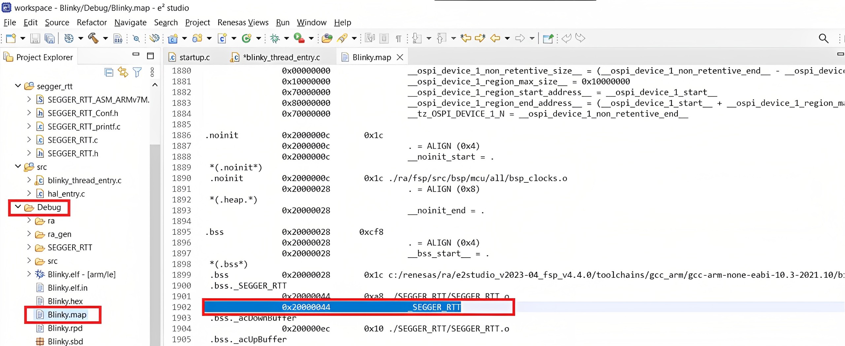Toggle skip all breakpoints on the toolbar
Image resolution: width=845 pixels, height=346 pixels.
pos(154,38)
